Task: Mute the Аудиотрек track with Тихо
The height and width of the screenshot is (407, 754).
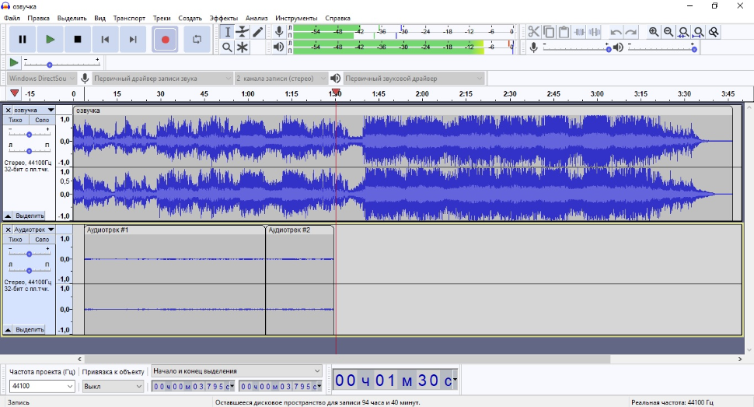Action: pyautogui.click(x=16, y=240)
